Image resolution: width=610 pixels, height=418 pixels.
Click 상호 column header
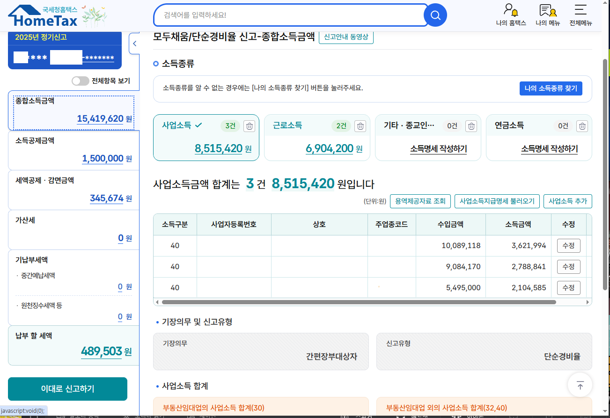pos(319,224)
